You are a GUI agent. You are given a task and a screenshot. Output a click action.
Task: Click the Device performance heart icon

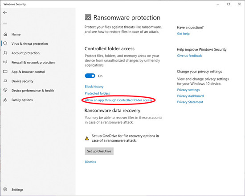tap(5, 90)
